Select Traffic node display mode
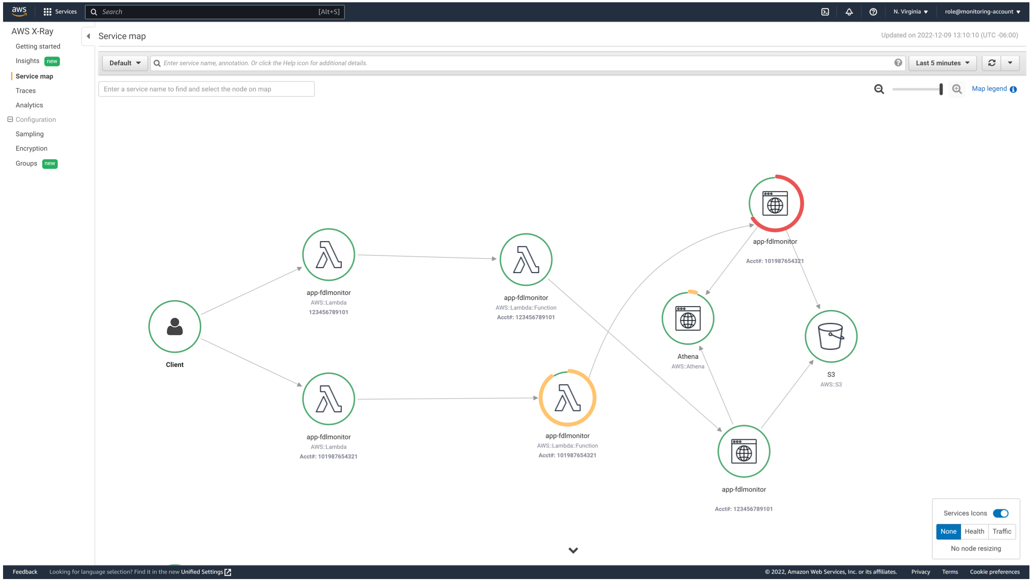 pyautogui.click(x=1001, y=531)
